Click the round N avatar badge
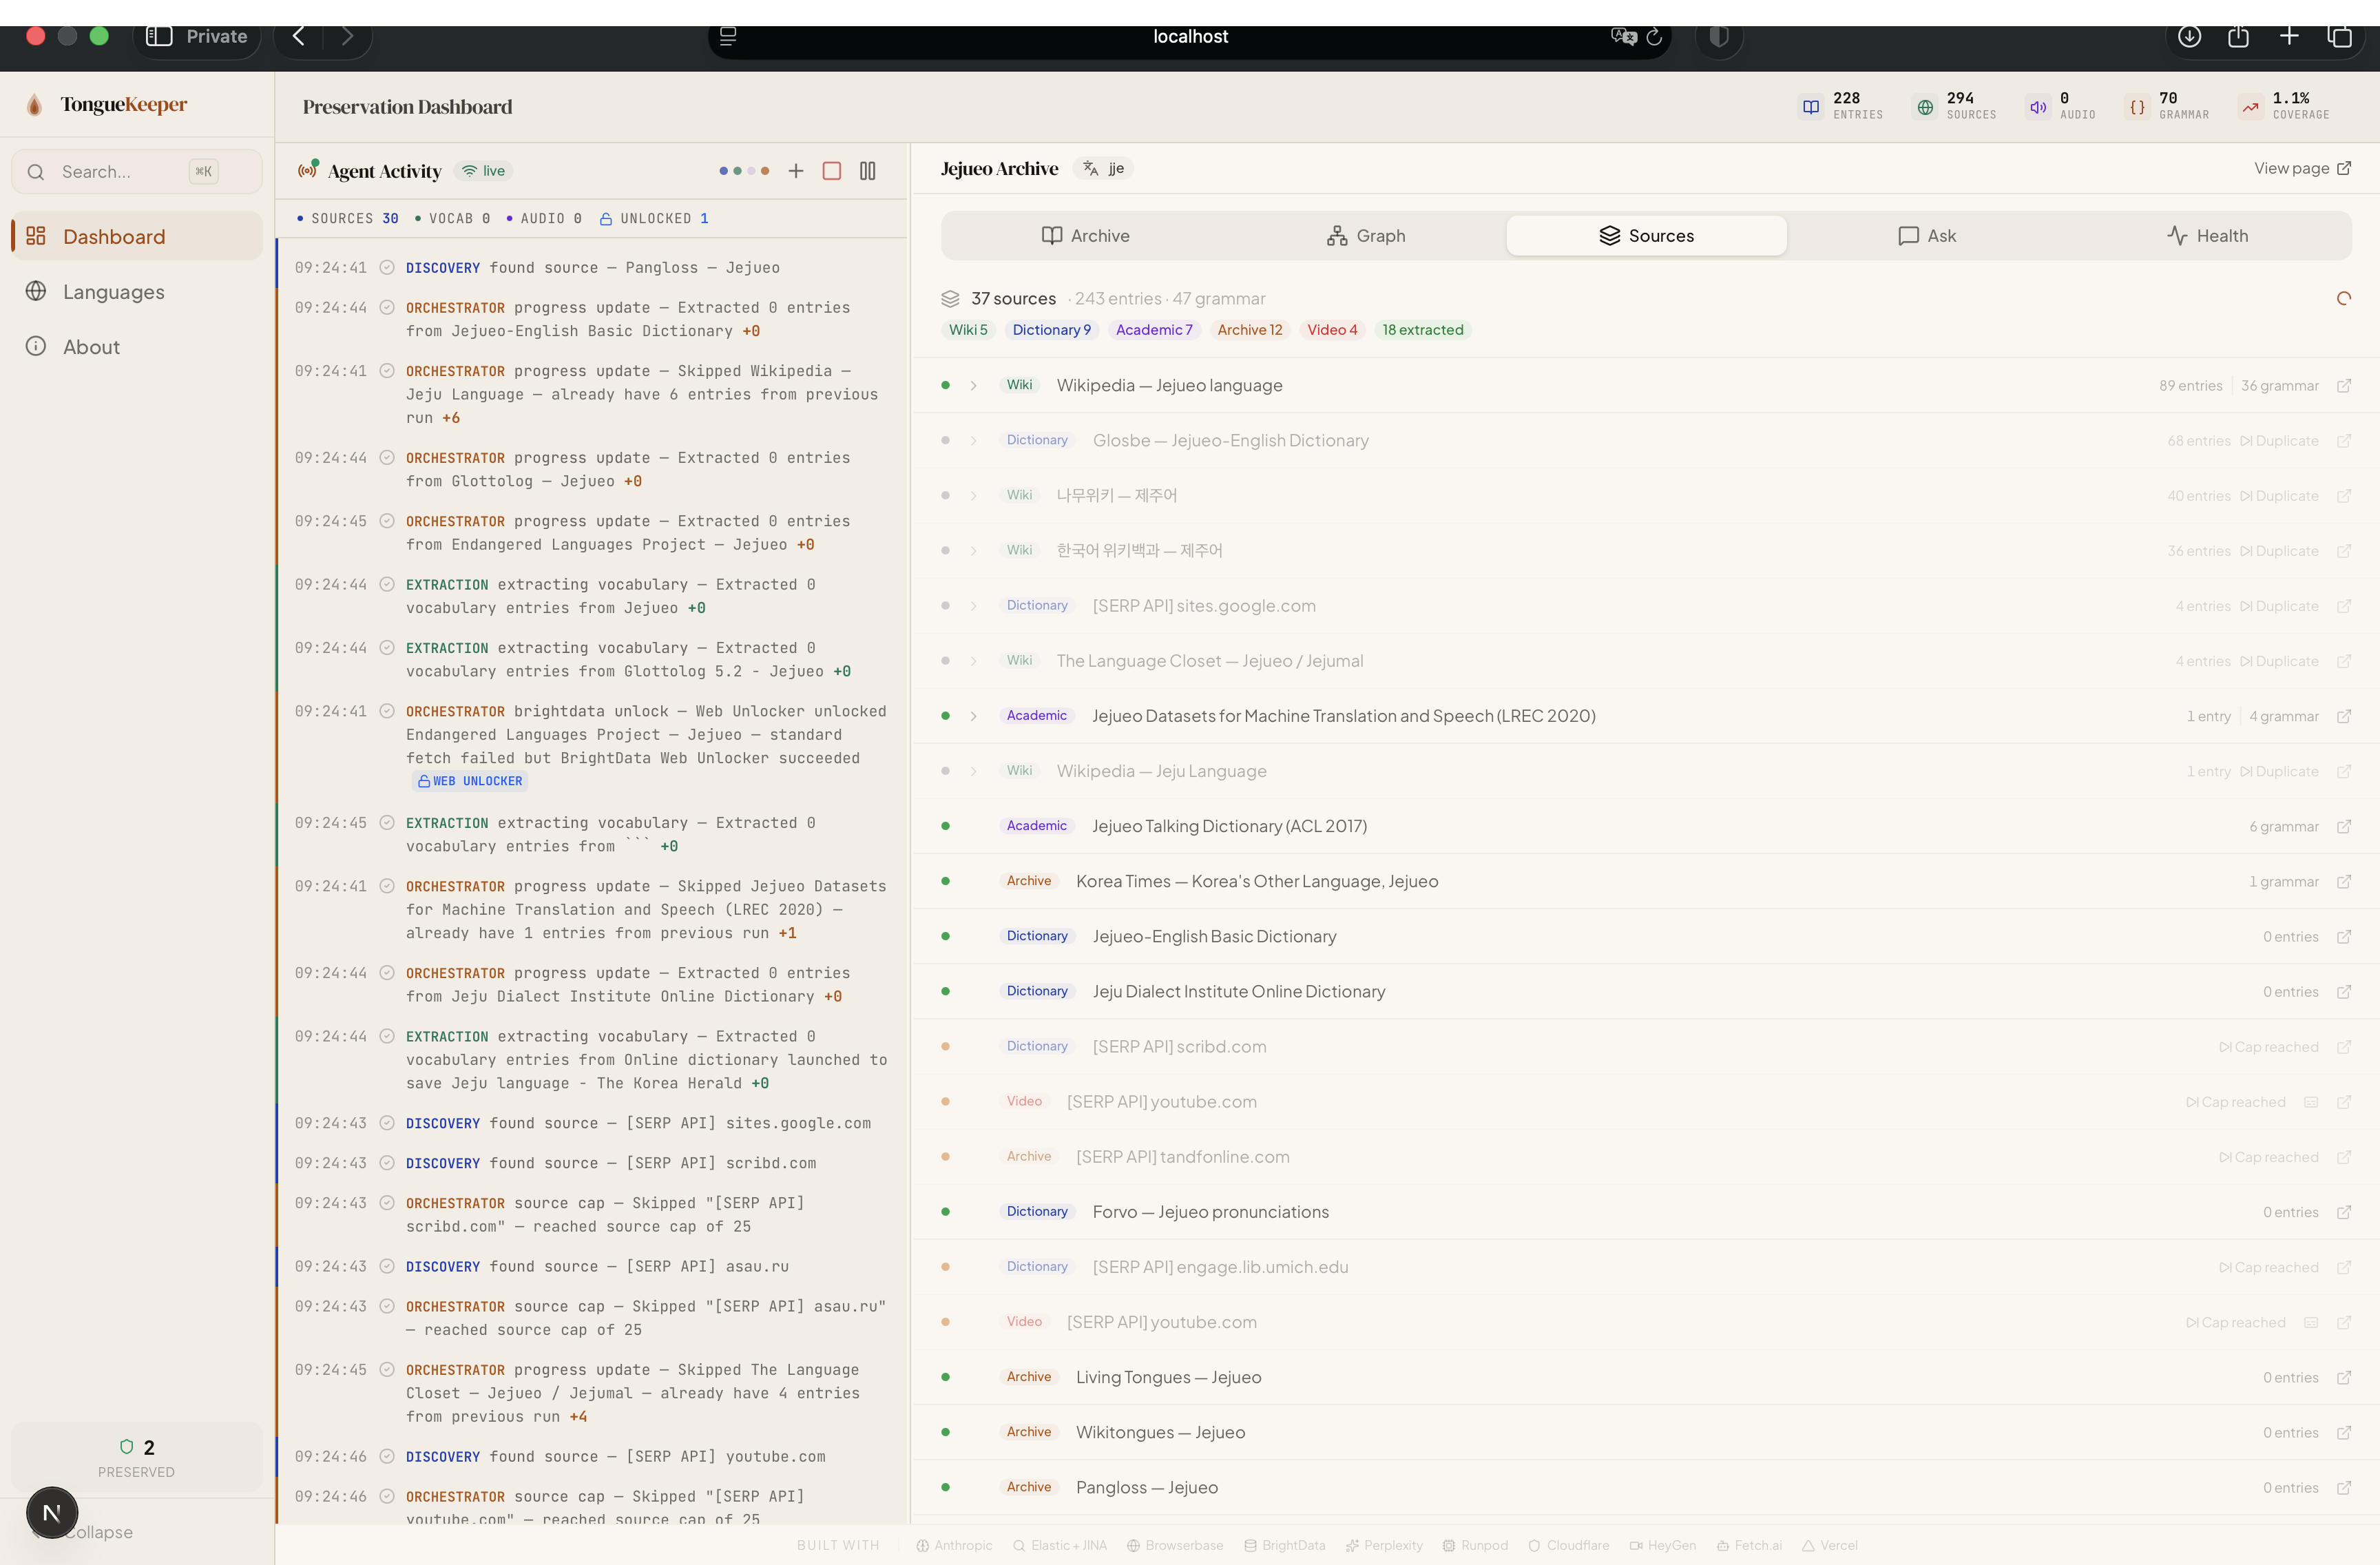This screenshot has height=1565, width=2380. [x=52, y=1512]
